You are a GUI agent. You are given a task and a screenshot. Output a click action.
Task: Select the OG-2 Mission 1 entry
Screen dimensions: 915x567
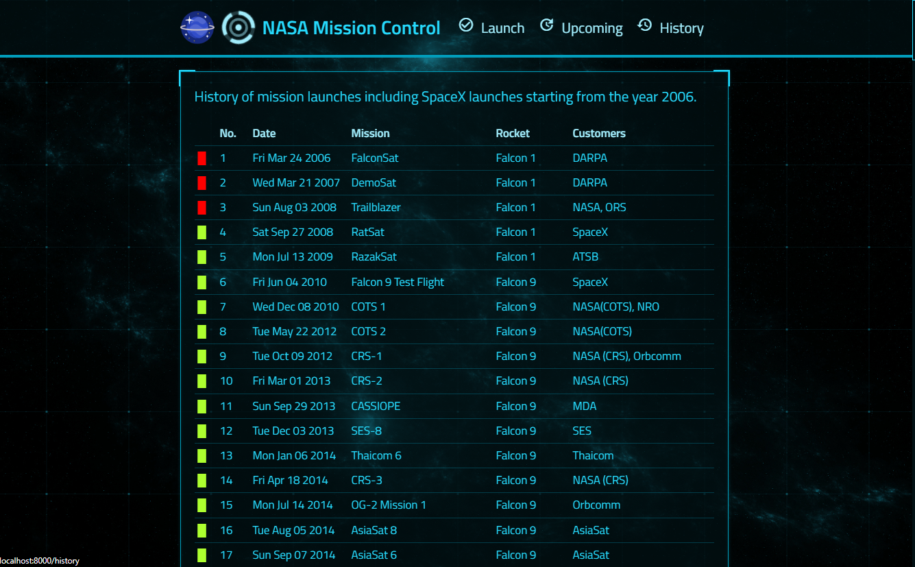[389, 505]
